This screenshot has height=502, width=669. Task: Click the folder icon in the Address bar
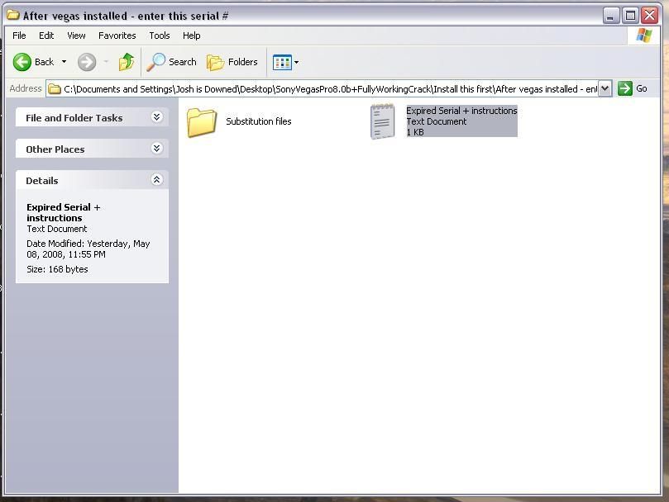click(x=55, y=89)
